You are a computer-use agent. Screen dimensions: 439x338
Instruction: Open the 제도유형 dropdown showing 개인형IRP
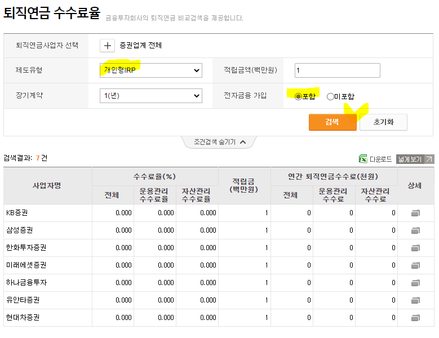pyautogui.click(x=151, y=70)
